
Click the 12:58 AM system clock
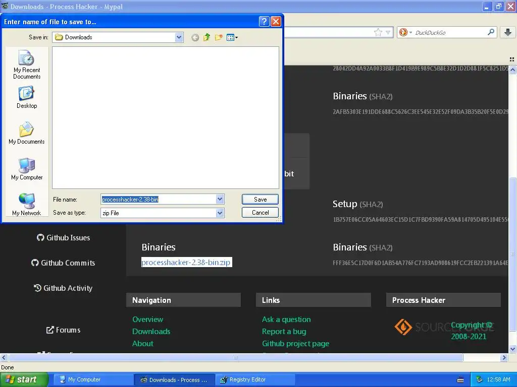(x=498, y=379)
